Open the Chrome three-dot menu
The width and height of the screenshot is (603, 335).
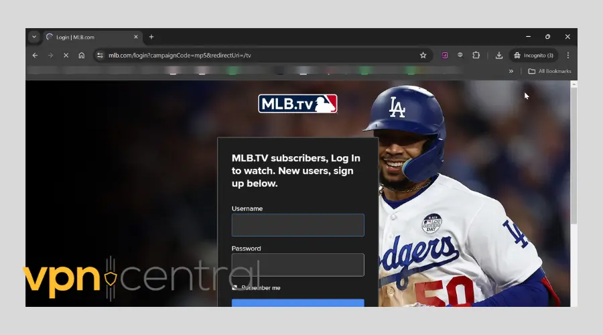[568, 56]
